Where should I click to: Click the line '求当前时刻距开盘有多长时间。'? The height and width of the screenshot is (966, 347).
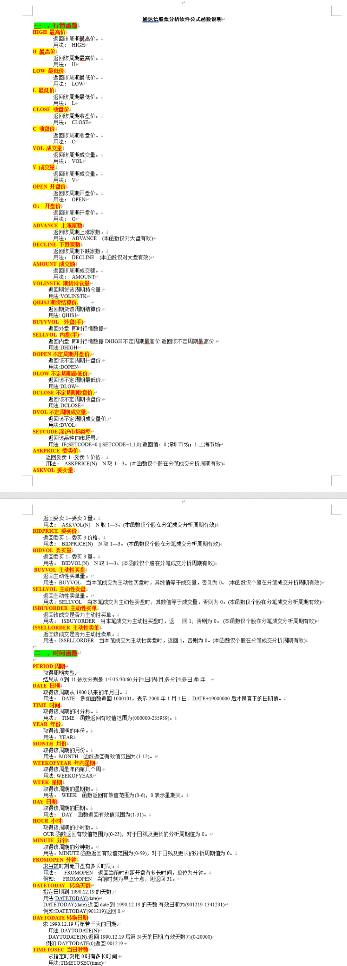click(x=80, y=866)
